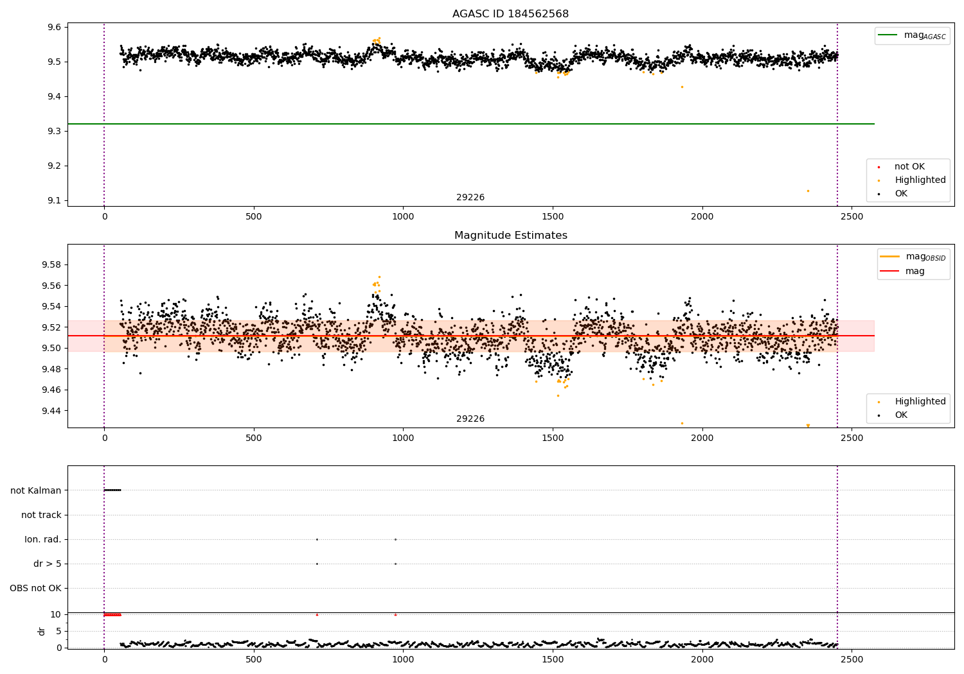Click the 'not track' y-axis label

coord(41,515)
